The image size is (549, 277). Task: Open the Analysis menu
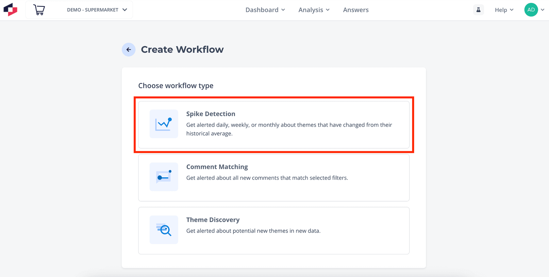(x=314, y=10)
